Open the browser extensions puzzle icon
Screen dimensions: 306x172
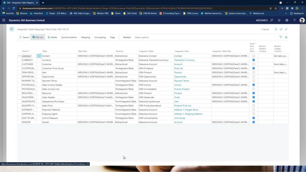292,8
